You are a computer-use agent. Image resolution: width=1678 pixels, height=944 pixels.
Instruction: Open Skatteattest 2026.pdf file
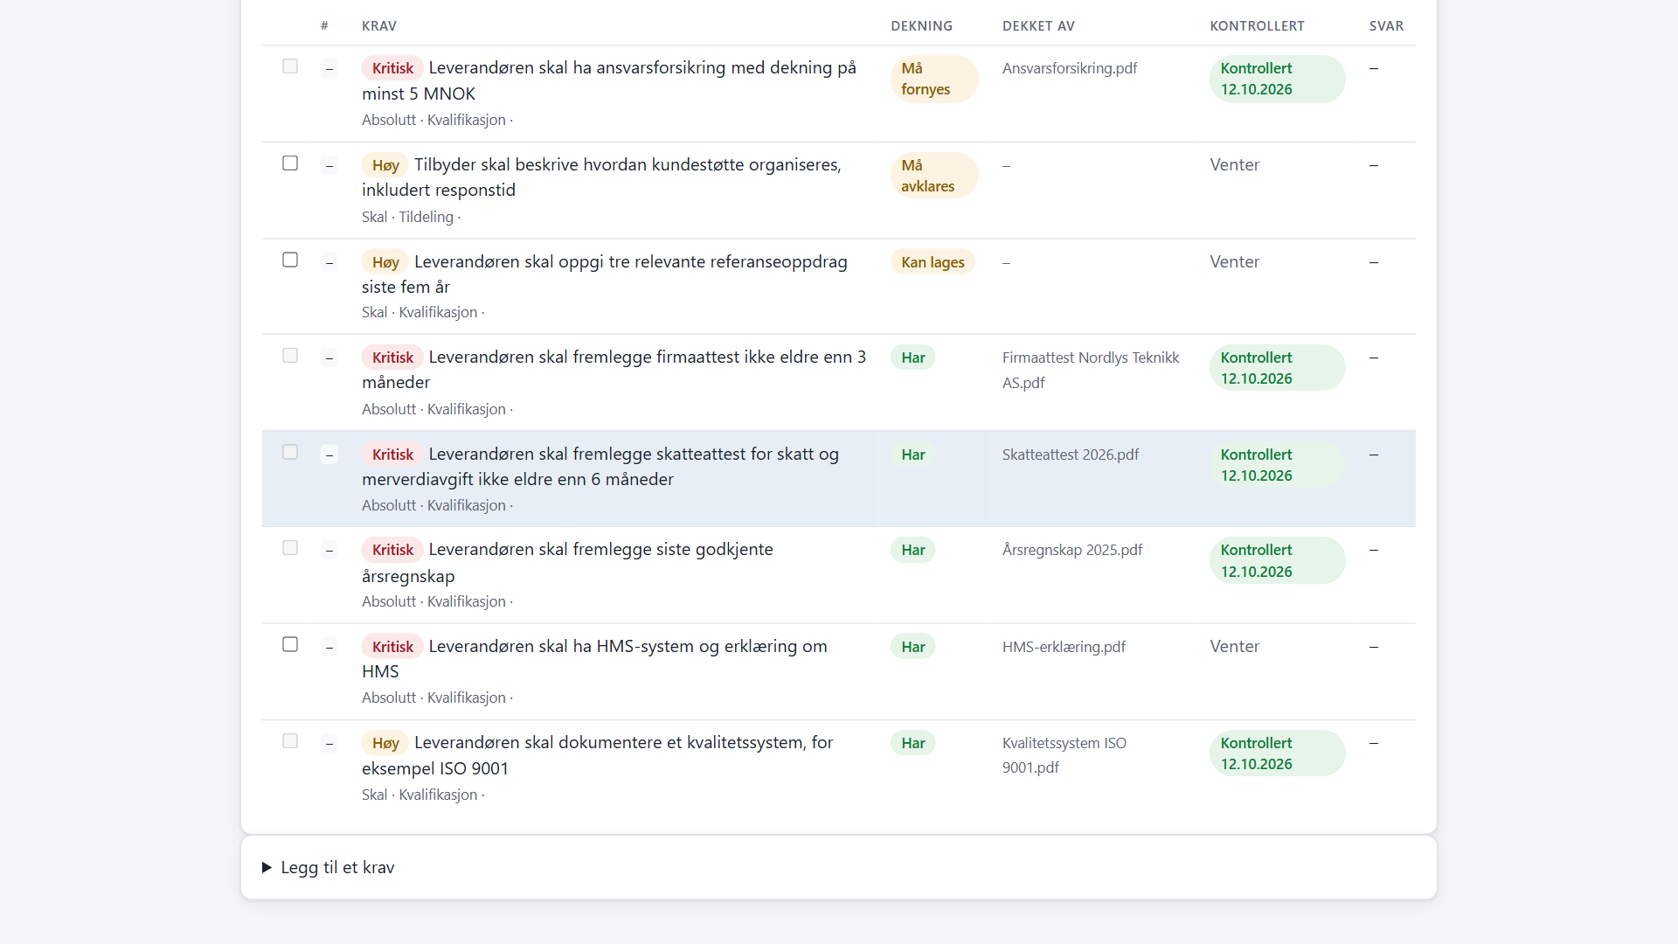[1071, 455]
